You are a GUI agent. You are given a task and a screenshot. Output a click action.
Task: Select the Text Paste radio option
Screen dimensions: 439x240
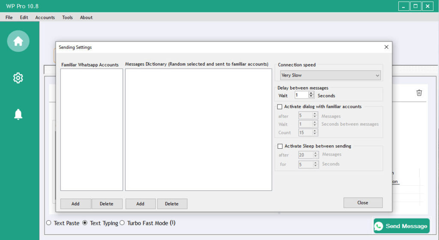pyautogui.click(x=48, y=223)
